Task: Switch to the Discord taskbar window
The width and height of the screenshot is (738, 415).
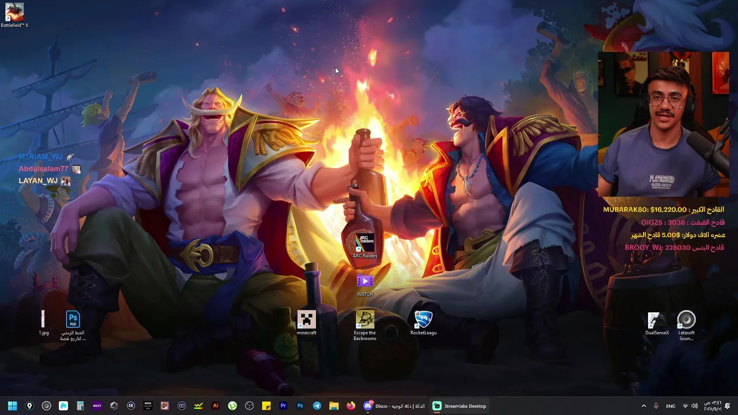Action: (394, 406)
